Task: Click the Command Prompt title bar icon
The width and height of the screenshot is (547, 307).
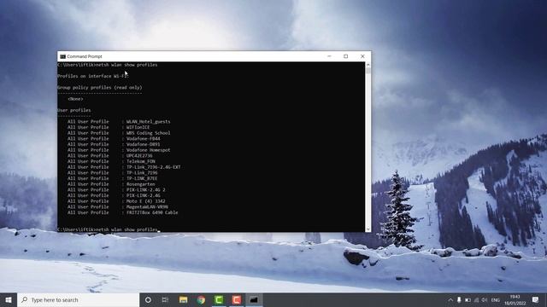Action: (x=62, y=56)
